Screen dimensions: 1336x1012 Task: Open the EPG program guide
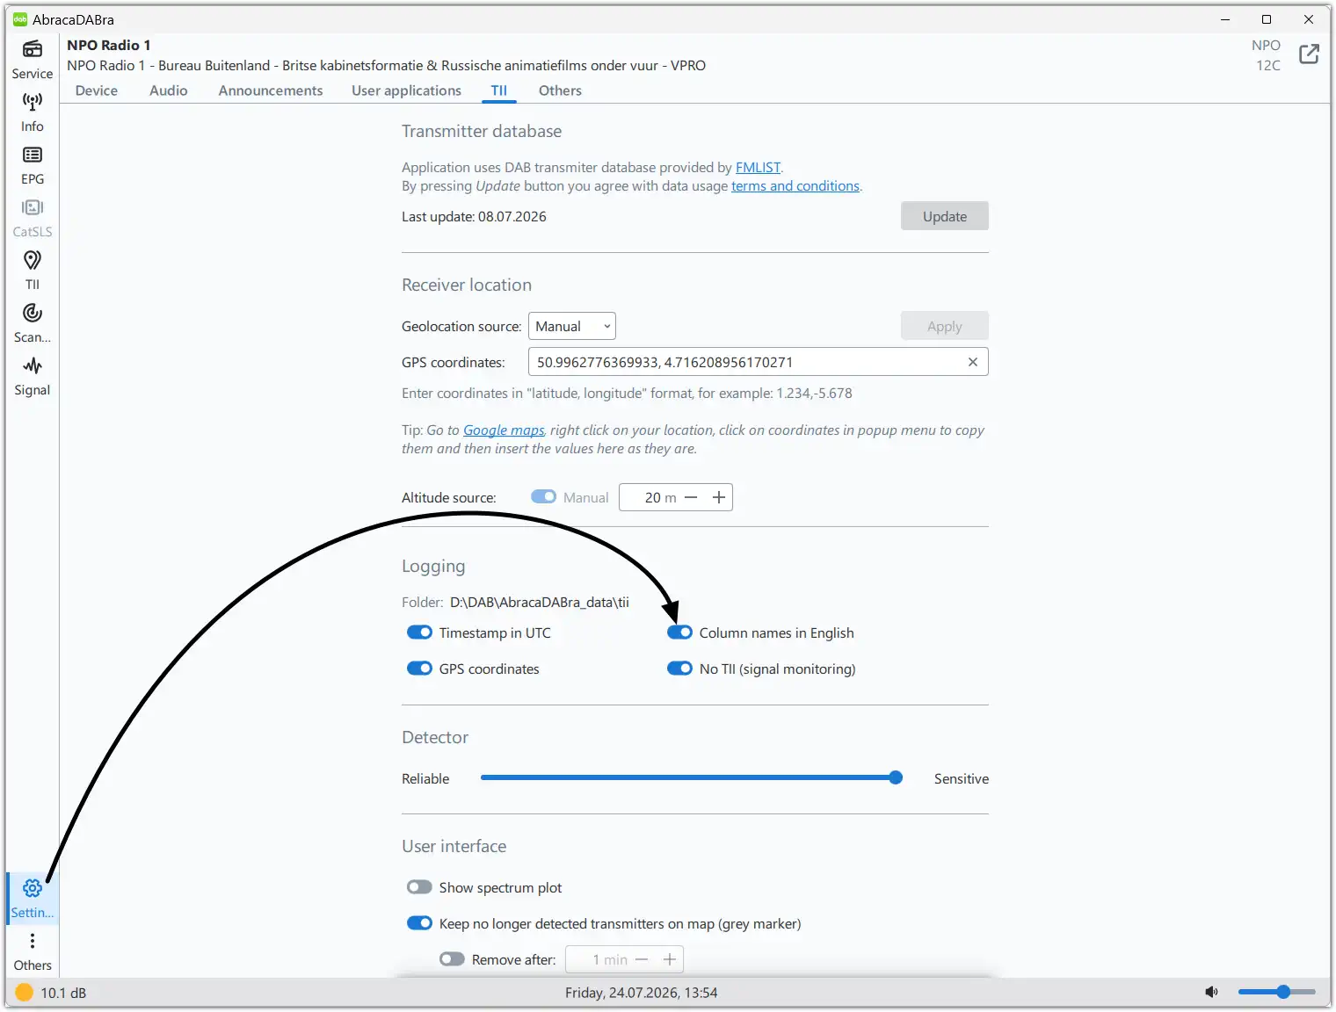33,165
